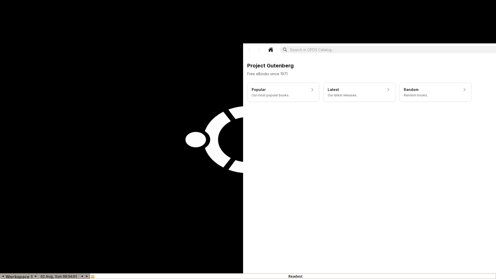This screenshot has width=496, height=279.
Task: Click the taskbar date and time
Action: click(59, 276)
